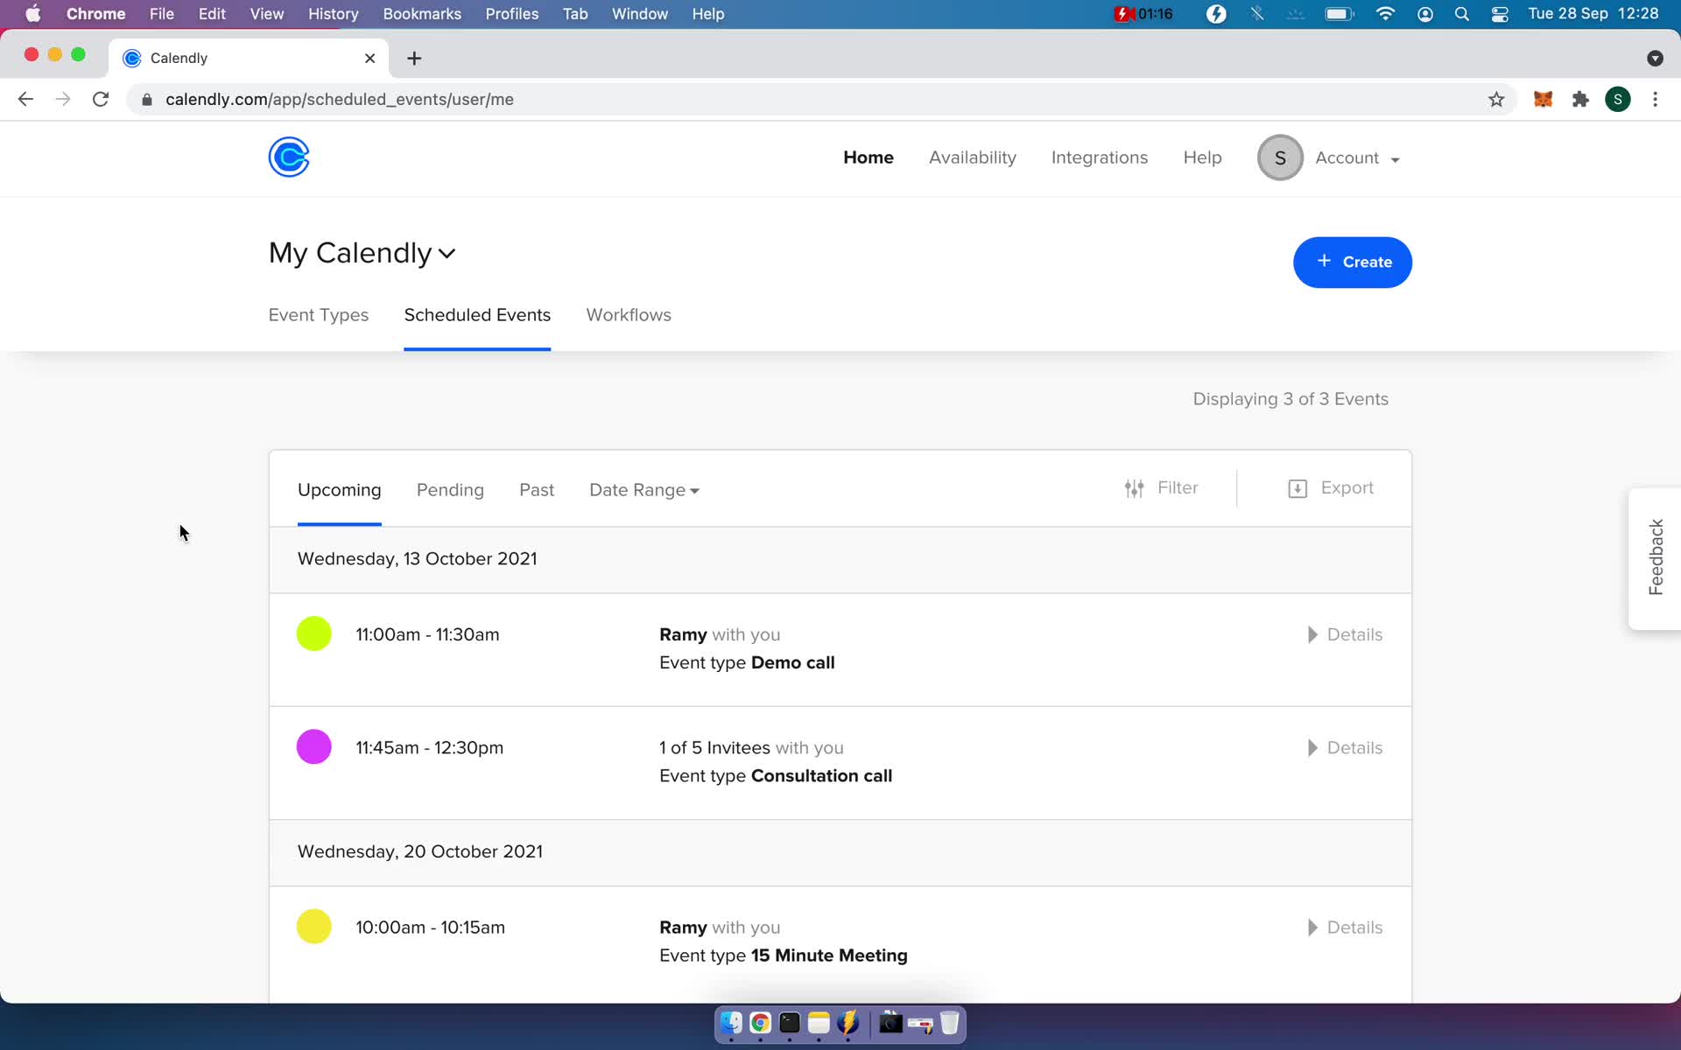Open Control Center in the menu bar
The width and height of the screenshot is (1681, 1050).
click(1500, 14)
